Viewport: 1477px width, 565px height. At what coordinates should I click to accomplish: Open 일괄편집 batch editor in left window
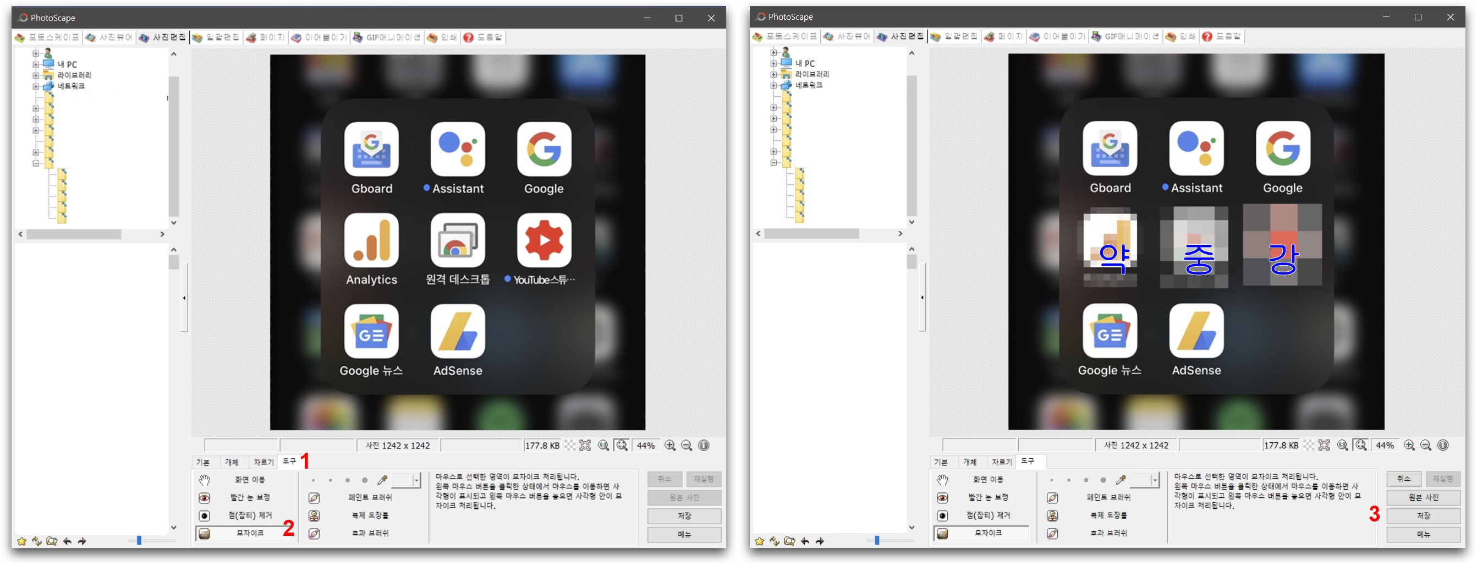[x=216, y=37]
